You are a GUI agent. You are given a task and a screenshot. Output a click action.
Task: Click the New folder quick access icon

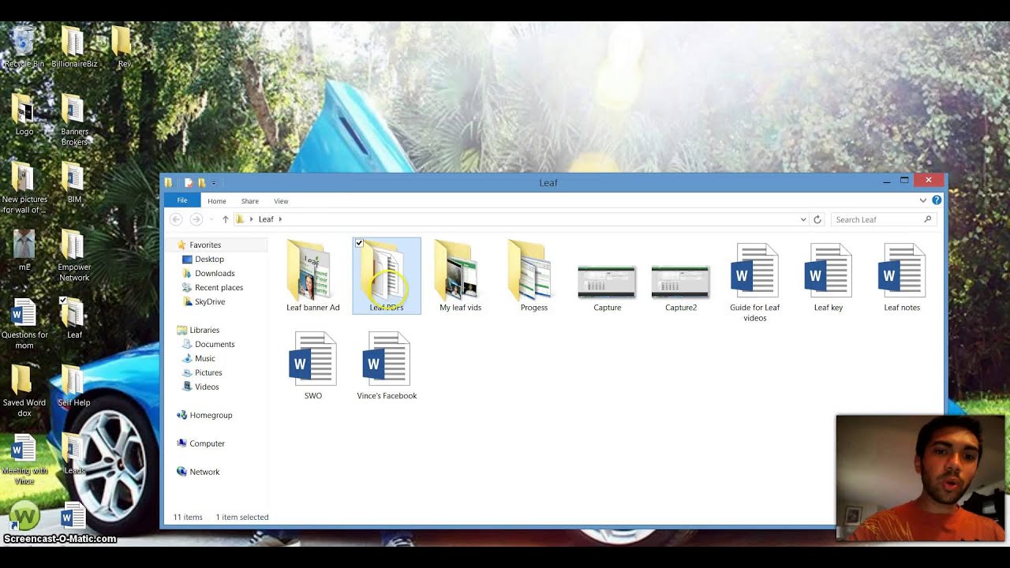(x=201, y=183)
